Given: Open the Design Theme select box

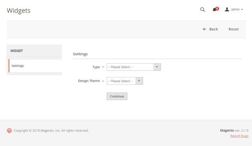Looking at the screenshot, I should click(125, 81).
